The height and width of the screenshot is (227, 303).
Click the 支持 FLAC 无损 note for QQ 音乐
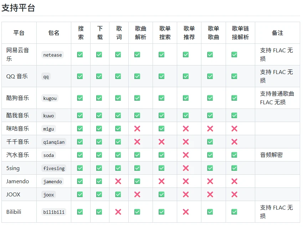(274, 76)
